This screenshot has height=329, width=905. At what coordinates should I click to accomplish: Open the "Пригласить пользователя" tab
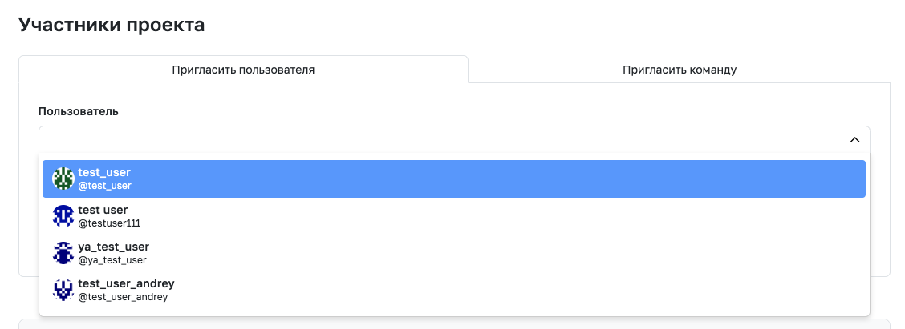tap(243, 70)
